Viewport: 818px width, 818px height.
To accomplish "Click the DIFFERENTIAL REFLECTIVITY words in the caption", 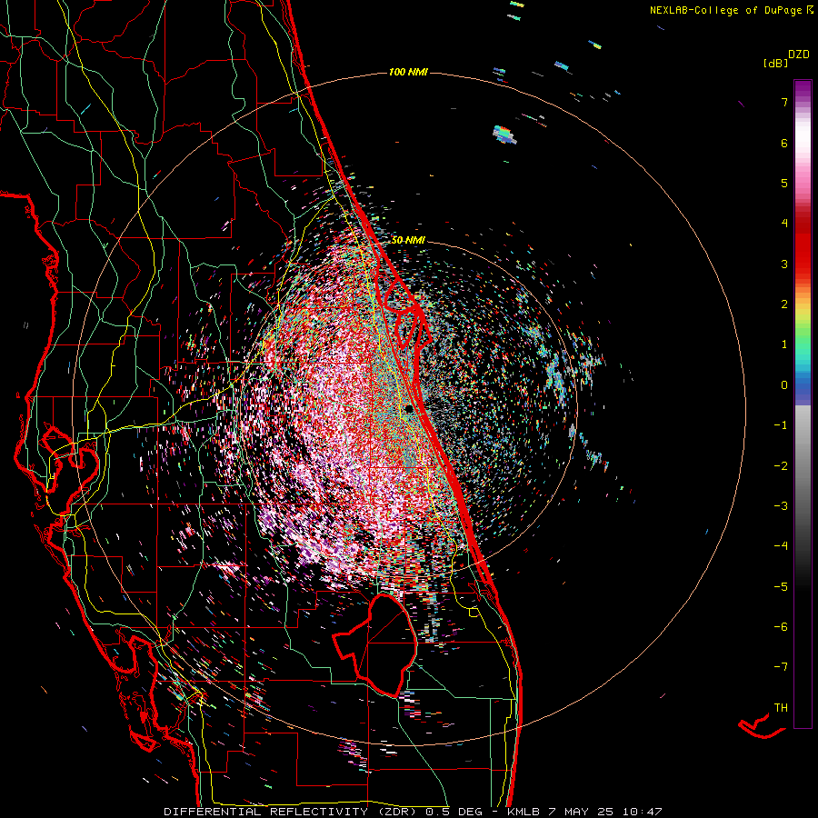I will pyautogui.click(x=266, y=812).
